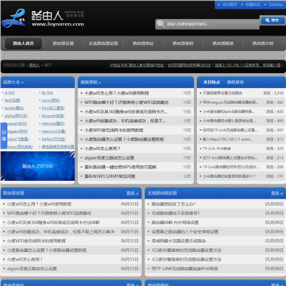
Task: Open netgear hot article with 582 views
Action: 230,102
